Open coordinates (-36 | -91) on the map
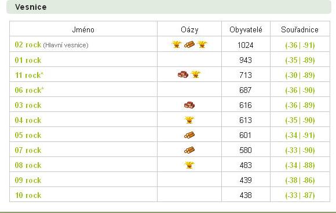Viewport: 336px width, 213px height. 300,45
